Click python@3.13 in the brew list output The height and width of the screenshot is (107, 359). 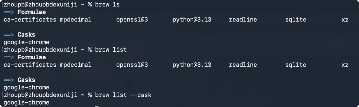[192, 65]
